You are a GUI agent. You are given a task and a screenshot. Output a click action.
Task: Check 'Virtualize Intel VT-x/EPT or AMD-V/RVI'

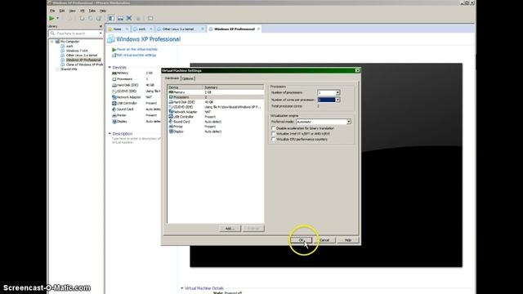click(x=274, y=134)
